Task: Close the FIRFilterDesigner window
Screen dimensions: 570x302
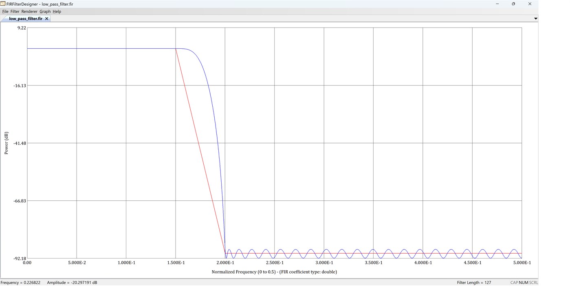Action: (x=530, y=4)
